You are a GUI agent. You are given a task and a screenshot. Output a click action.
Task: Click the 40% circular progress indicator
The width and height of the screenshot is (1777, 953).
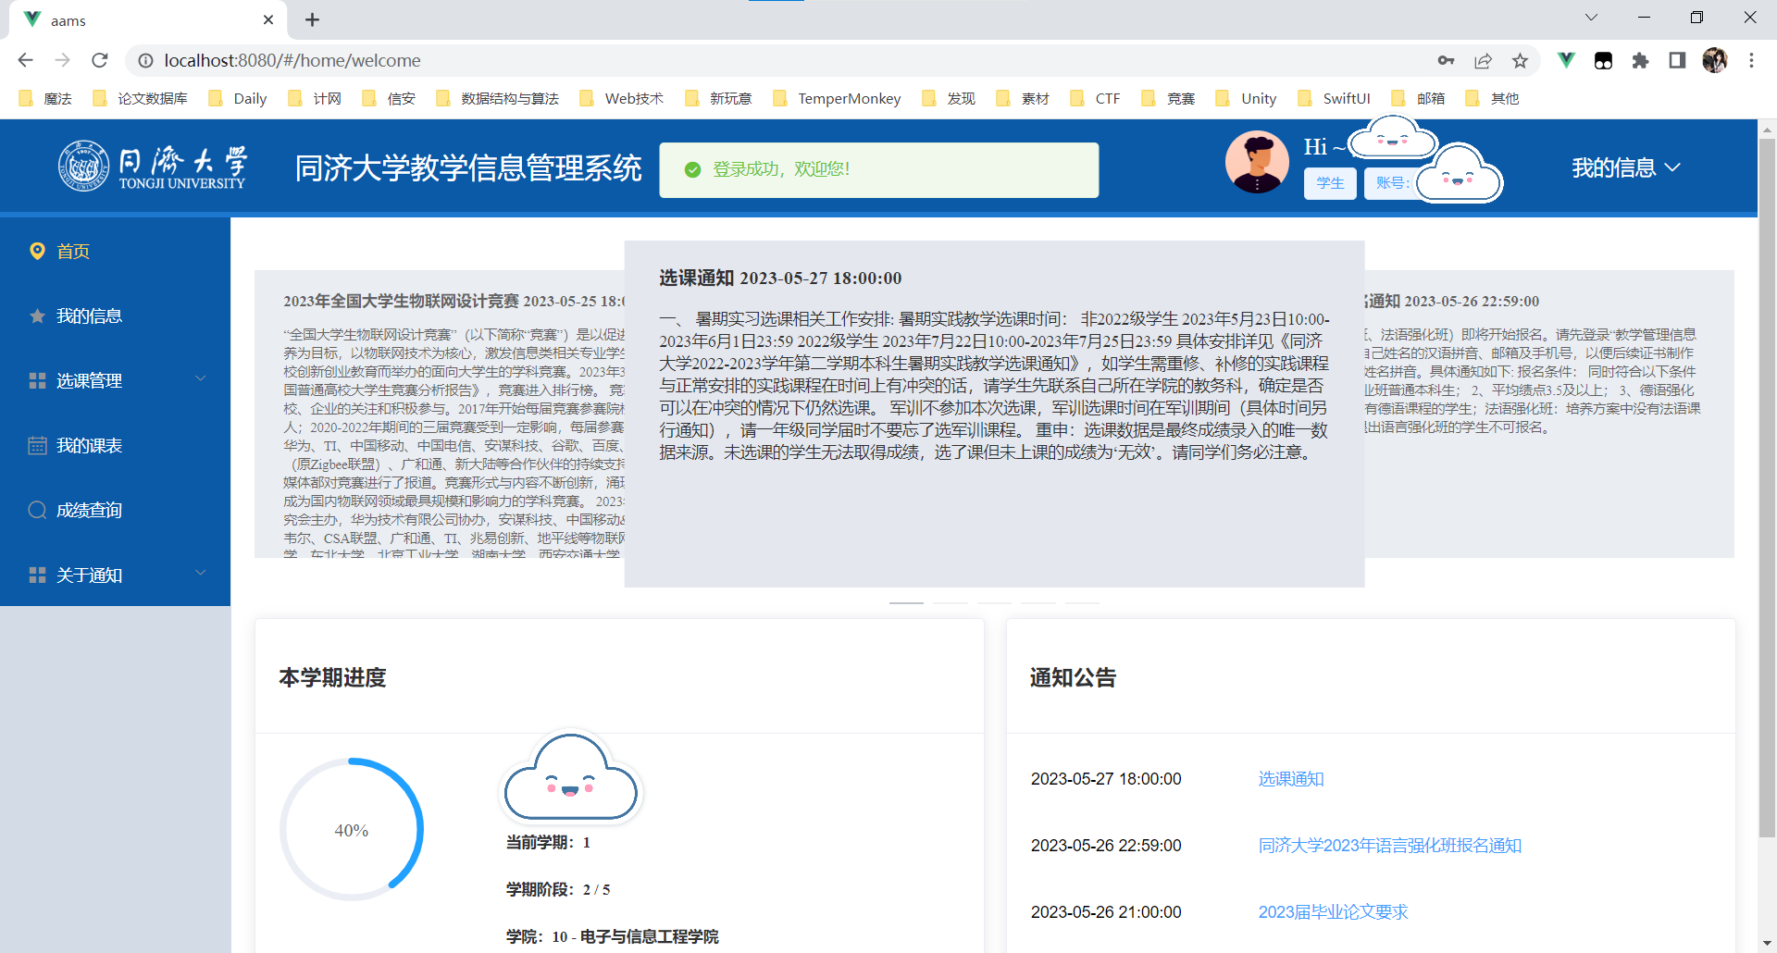tap(352, 830)
